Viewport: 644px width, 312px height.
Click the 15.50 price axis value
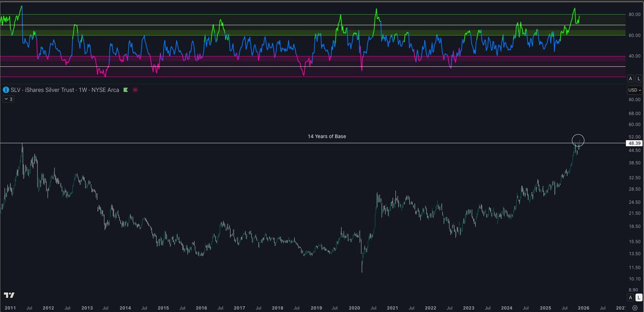634,243
